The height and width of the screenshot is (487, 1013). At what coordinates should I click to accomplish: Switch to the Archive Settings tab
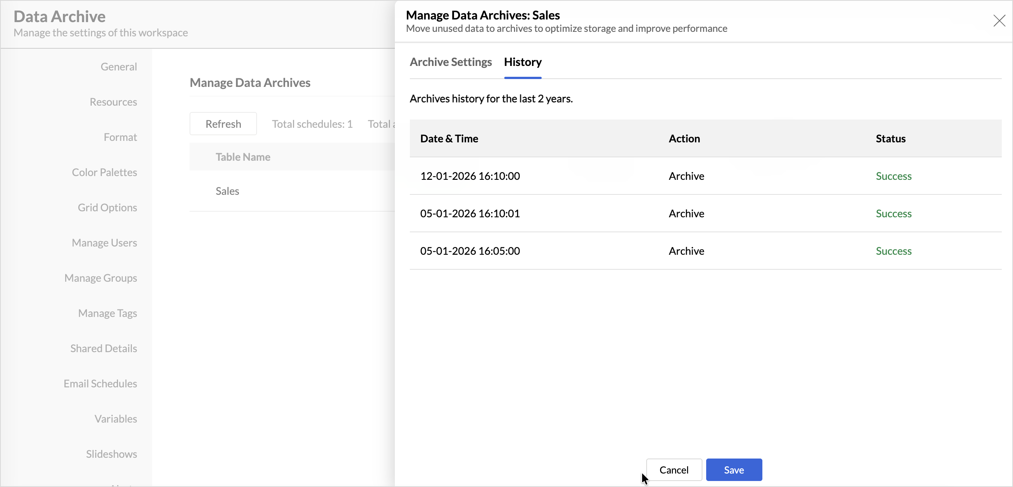click(x=451, y=62)
